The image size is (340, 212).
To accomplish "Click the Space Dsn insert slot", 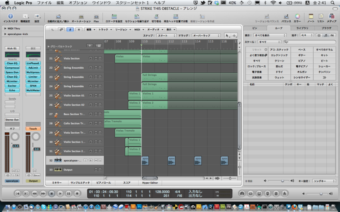I will coord(12,72).
